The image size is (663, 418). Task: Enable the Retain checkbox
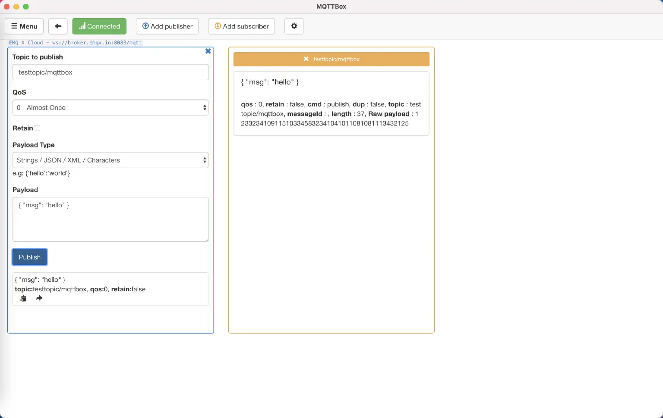point(38,128)
